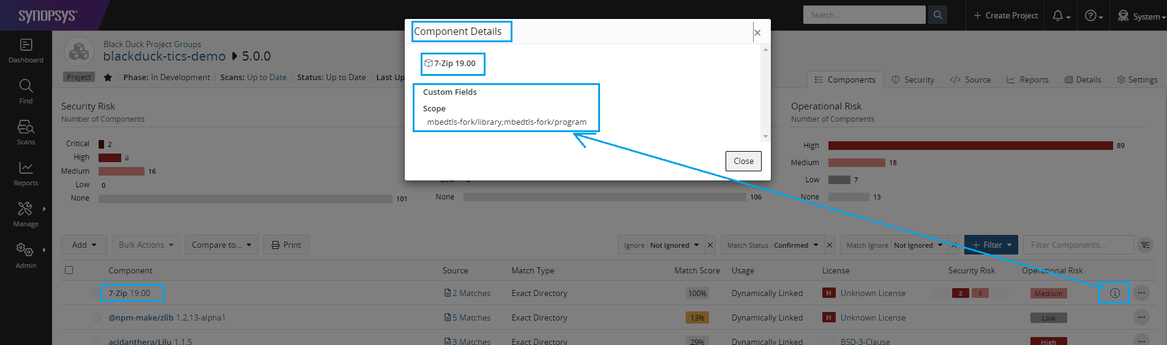
Task: Click the review status circle for @npm-make/zlib
Action: click(96, 317)
